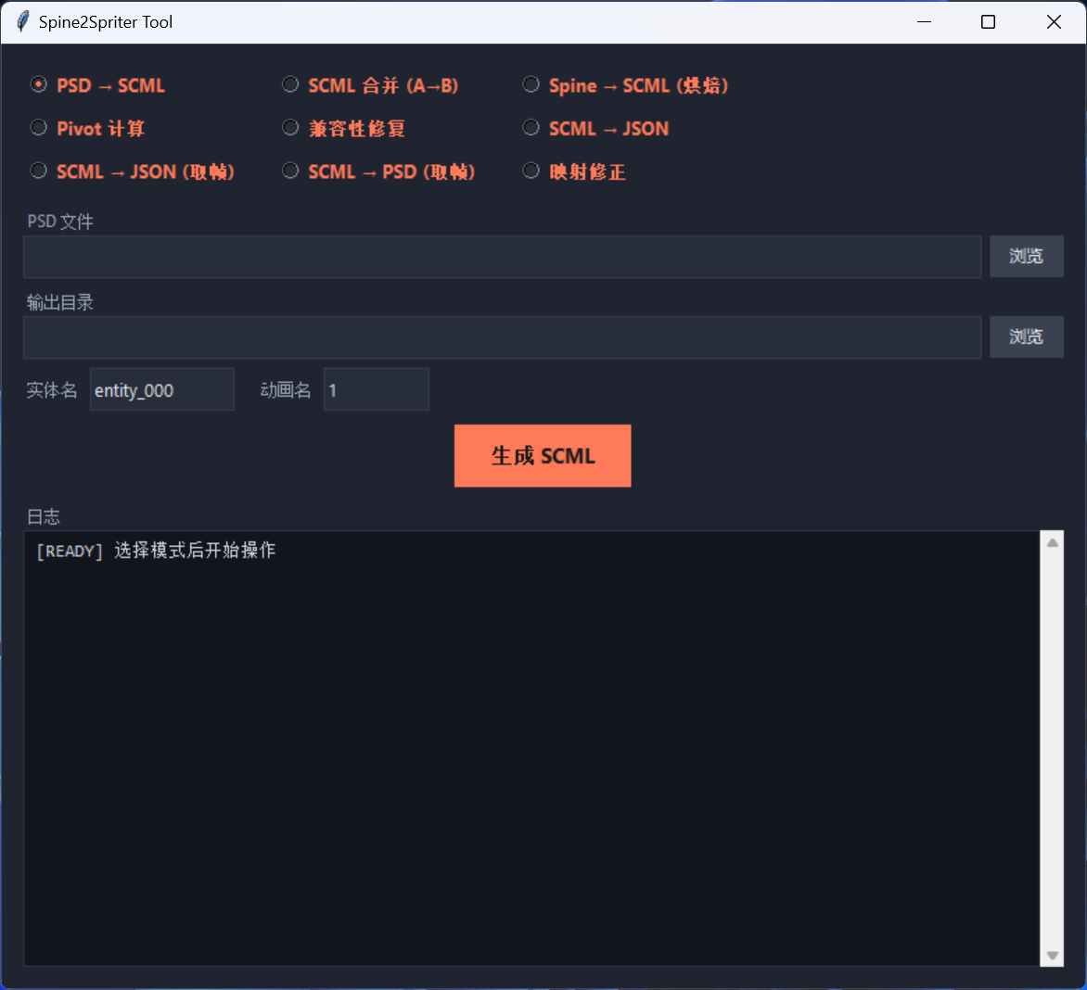Click the 输出目录 path input field

(502, 337)
